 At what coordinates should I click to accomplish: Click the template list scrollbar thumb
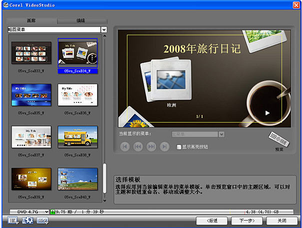point(104,178)
